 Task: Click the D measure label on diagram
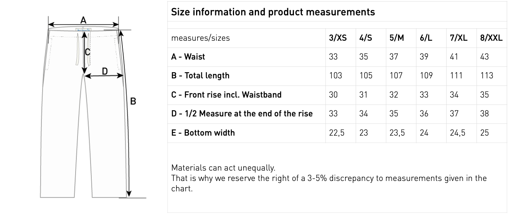click(x=105, y=71)
